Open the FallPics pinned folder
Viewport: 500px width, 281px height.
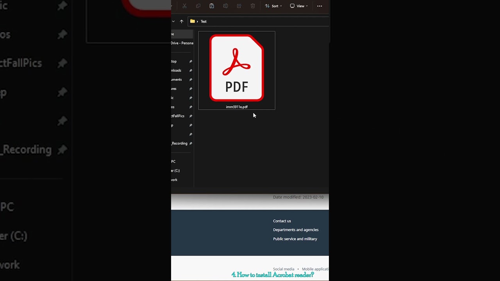(x=178, y=116)
